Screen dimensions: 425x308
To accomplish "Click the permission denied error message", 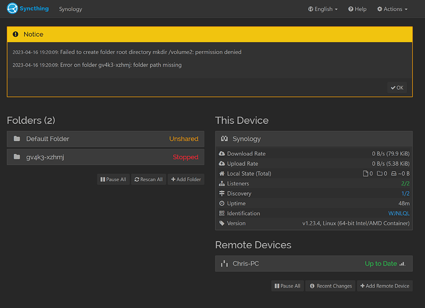I will point(127,52).
